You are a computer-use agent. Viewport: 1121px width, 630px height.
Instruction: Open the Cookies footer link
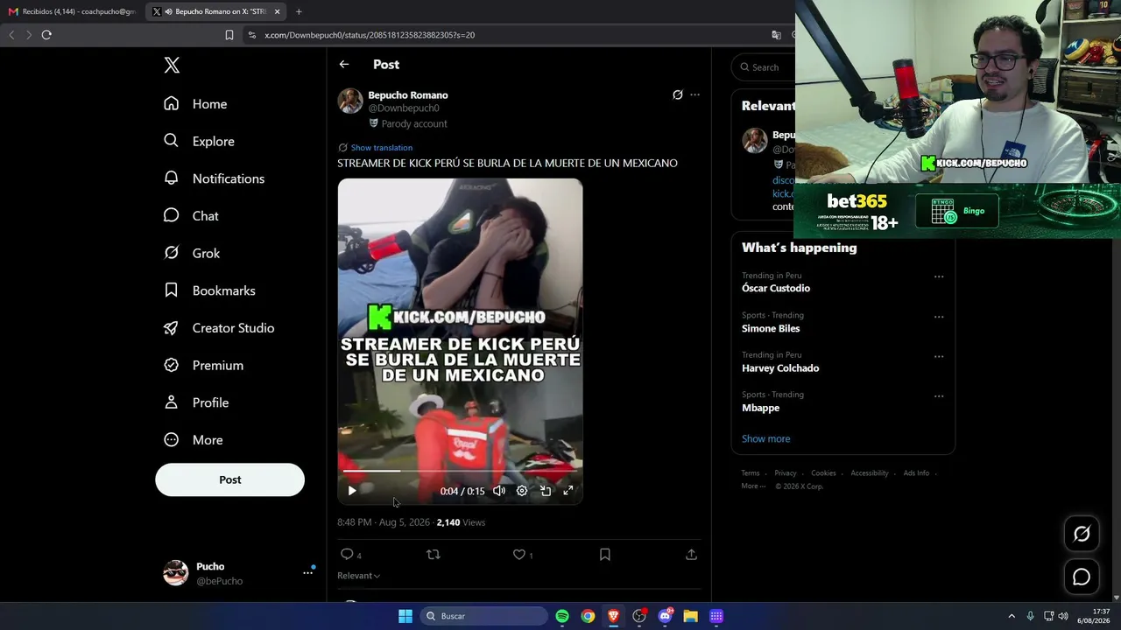coord(823,473)
